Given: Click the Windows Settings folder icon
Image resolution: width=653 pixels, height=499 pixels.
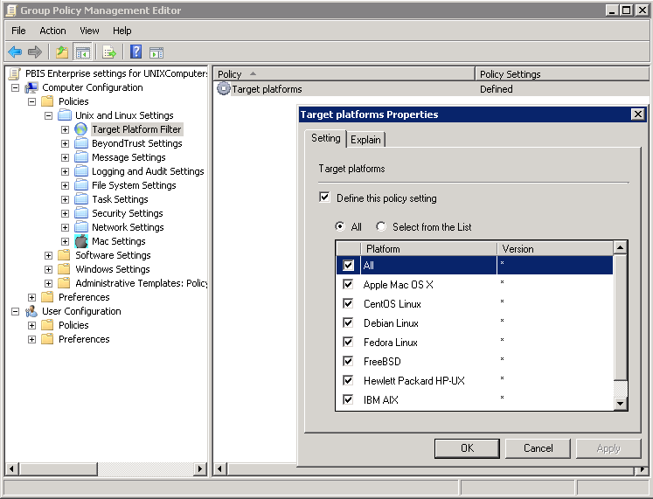Looking at the screenshot, I should click(x=64, y=269).
